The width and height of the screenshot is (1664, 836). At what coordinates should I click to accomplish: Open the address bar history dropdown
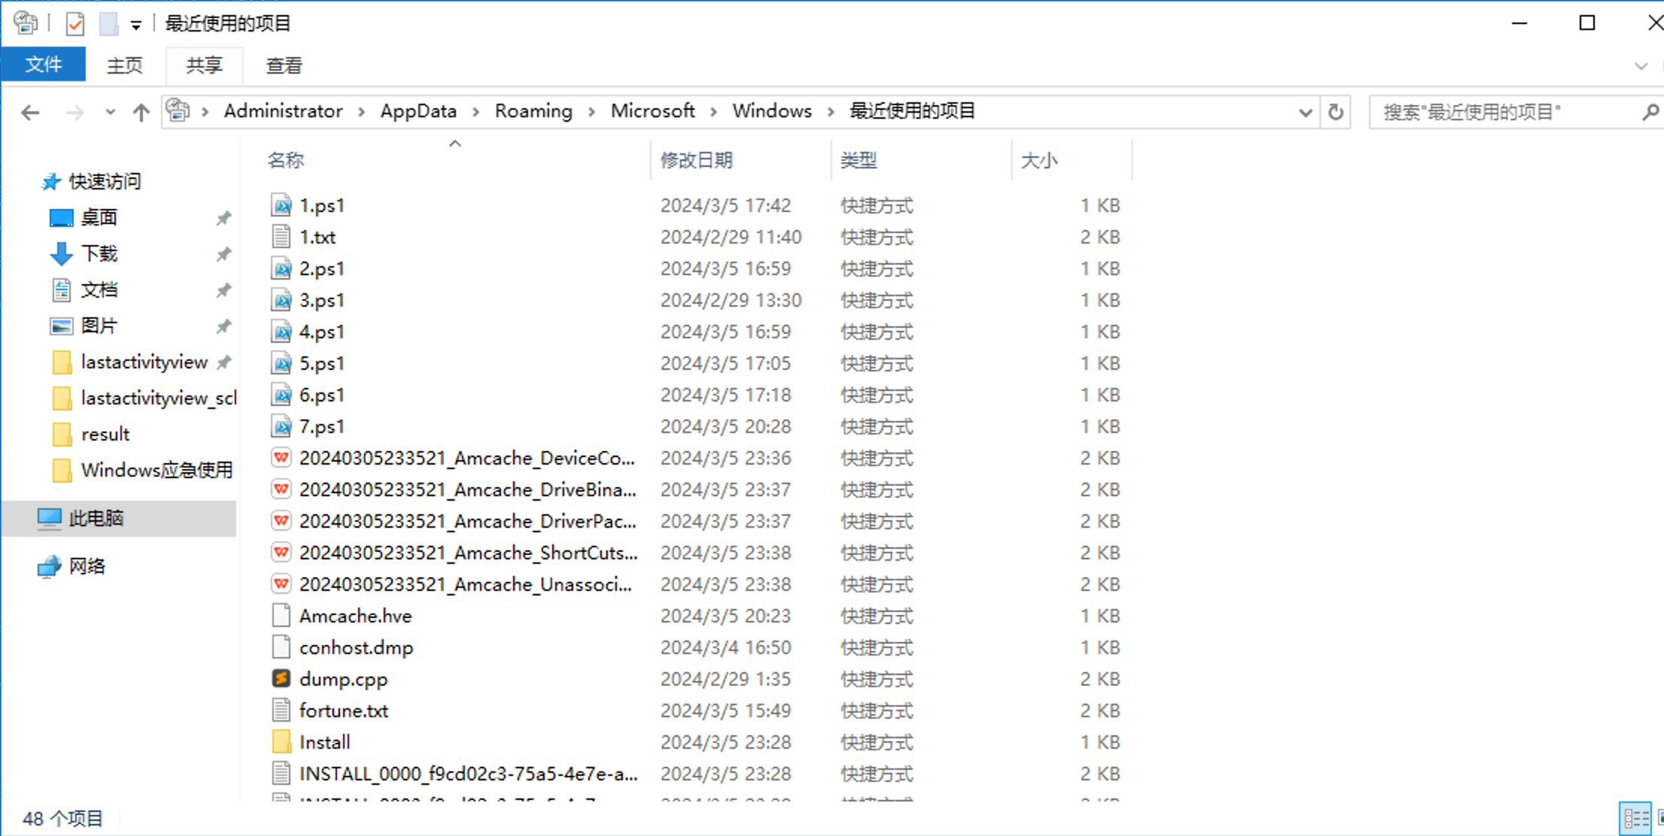coord(1304,112)
